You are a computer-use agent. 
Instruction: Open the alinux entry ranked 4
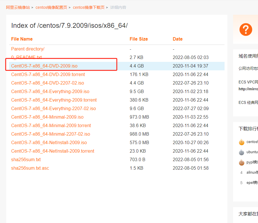pyautogui.click(x=252, y=172)
